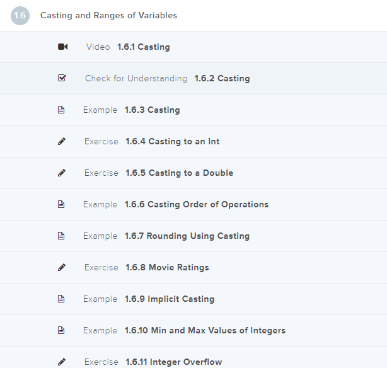
Task: Collapse the 1.6 section number badge
Action: (x=20, y=15)
